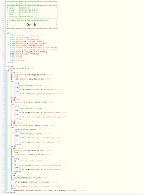Click the red icon beside 'if' on line 63
144x195 pixels.
coord(19,132)
